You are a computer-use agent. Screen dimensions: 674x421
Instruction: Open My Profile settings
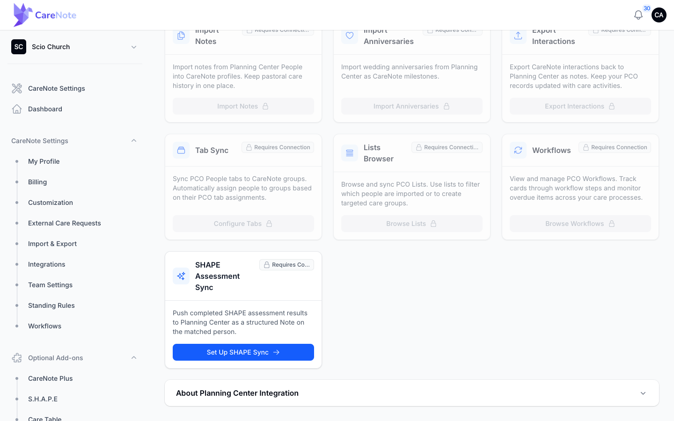click(x=44, y=161)
